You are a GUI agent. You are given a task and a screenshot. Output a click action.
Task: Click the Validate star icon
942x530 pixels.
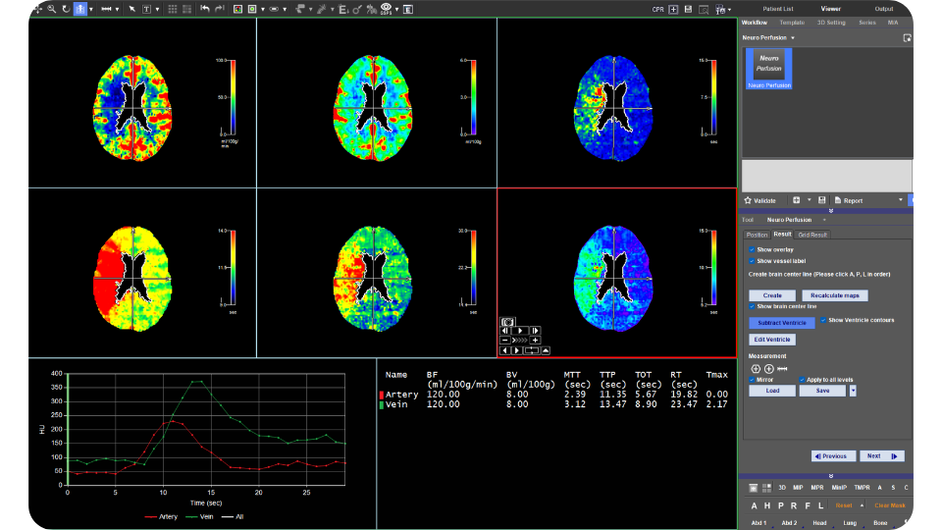coord(748,200)
